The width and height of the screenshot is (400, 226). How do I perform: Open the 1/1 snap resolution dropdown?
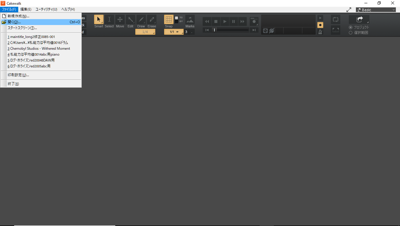click(174, 32)
